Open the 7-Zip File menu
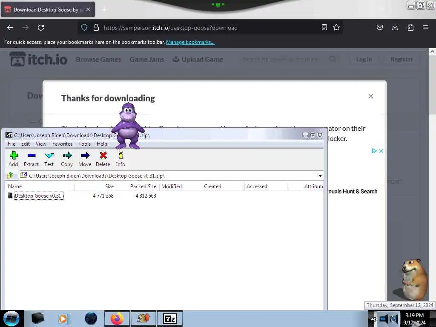 (x=11, y=144)
